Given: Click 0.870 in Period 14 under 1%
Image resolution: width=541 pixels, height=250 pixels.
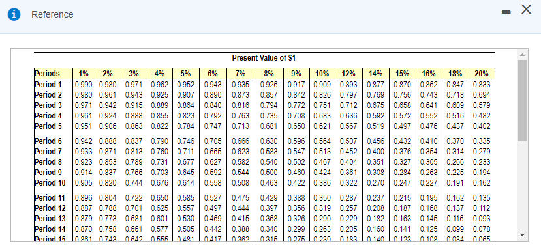Looking at the screenshot, I should pos(84,229).
